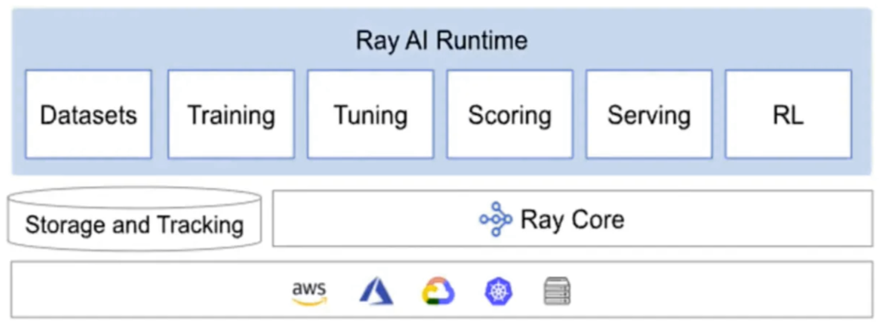This screenshot has height=329, width=880.
Task: Select the Datasets box
Action: [88, 114]
